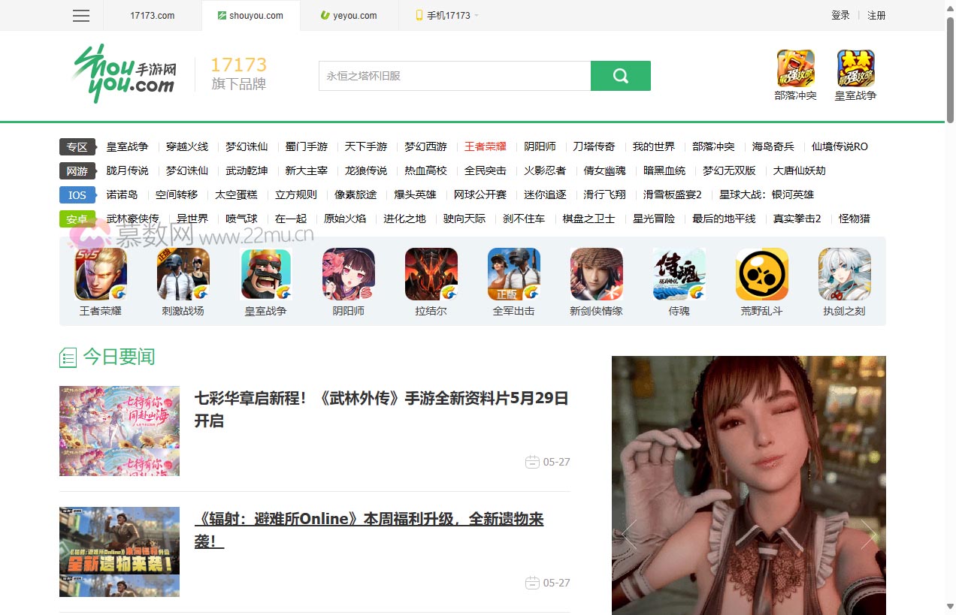Click the 阴阳师 game icon
Image resolution: width=956 pixels, height=615 pixels.
[348, 273]
